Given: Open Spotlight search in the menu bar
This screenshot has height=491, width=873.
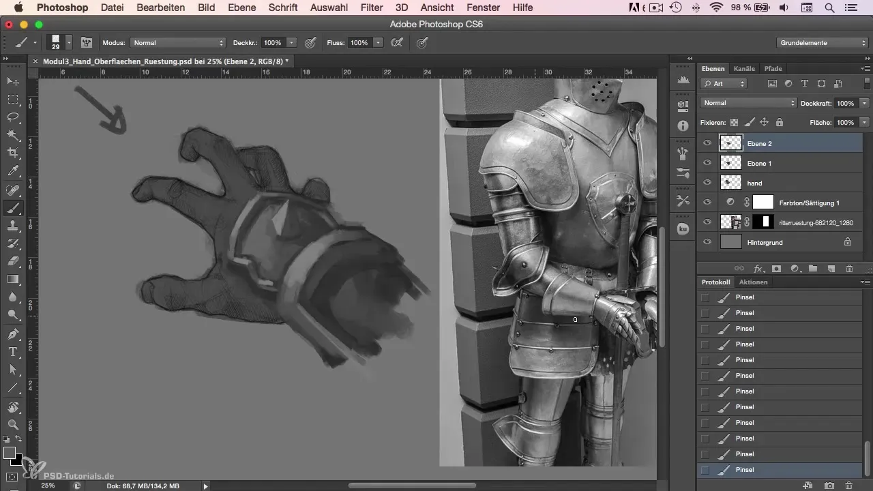Looking at the screenshot, I should pyautogui.click(x=829, y=8).
